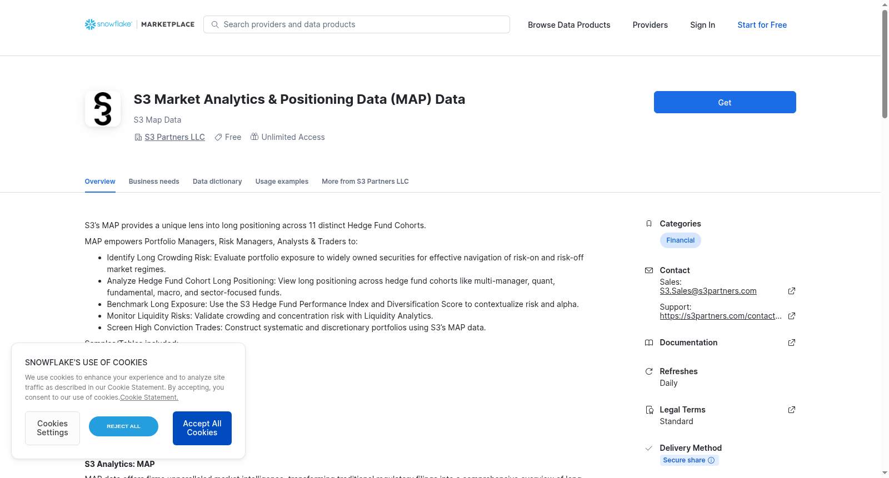
Task: Open Documentation external link icon
Action: (x=792, y=343)
